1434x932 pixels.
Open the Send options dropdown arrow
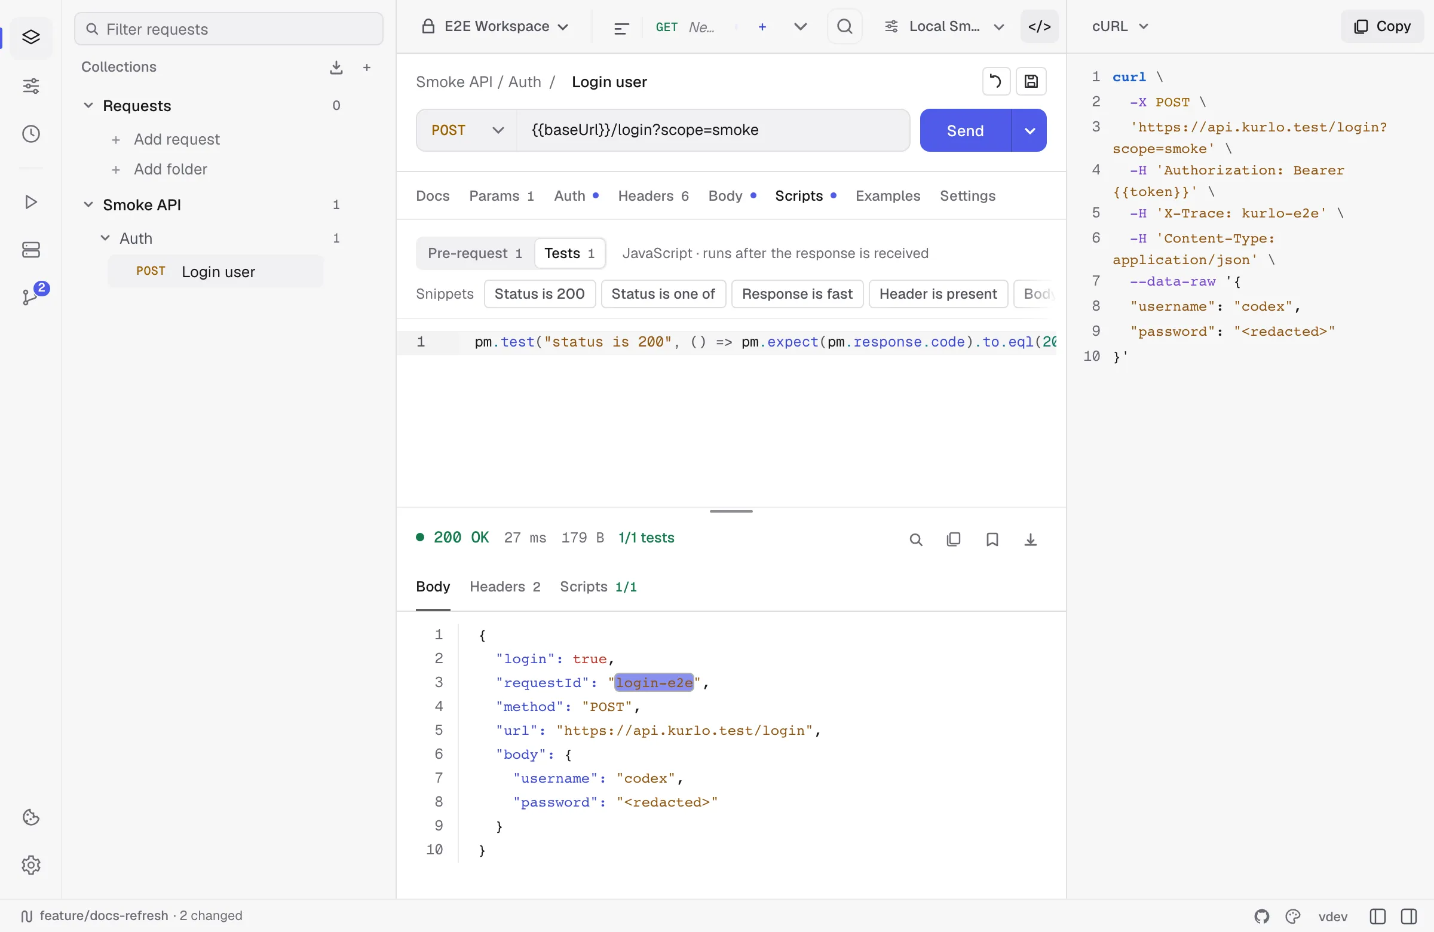[x=1029, y=130]
